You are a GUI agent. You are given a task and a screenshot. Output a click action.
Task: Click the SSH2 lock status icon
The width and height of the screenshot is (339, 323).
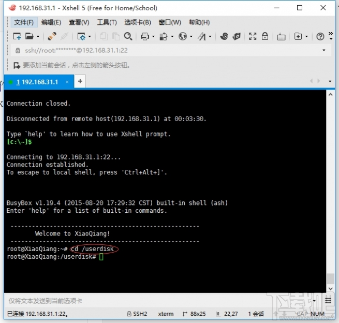[x=129, y=314]
